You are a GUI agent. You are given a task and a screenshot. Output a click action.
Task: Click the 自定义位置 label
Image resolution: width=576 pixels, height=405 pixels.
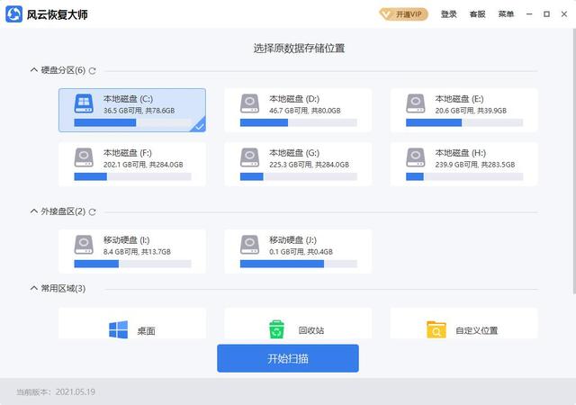[x=476, y=330]
